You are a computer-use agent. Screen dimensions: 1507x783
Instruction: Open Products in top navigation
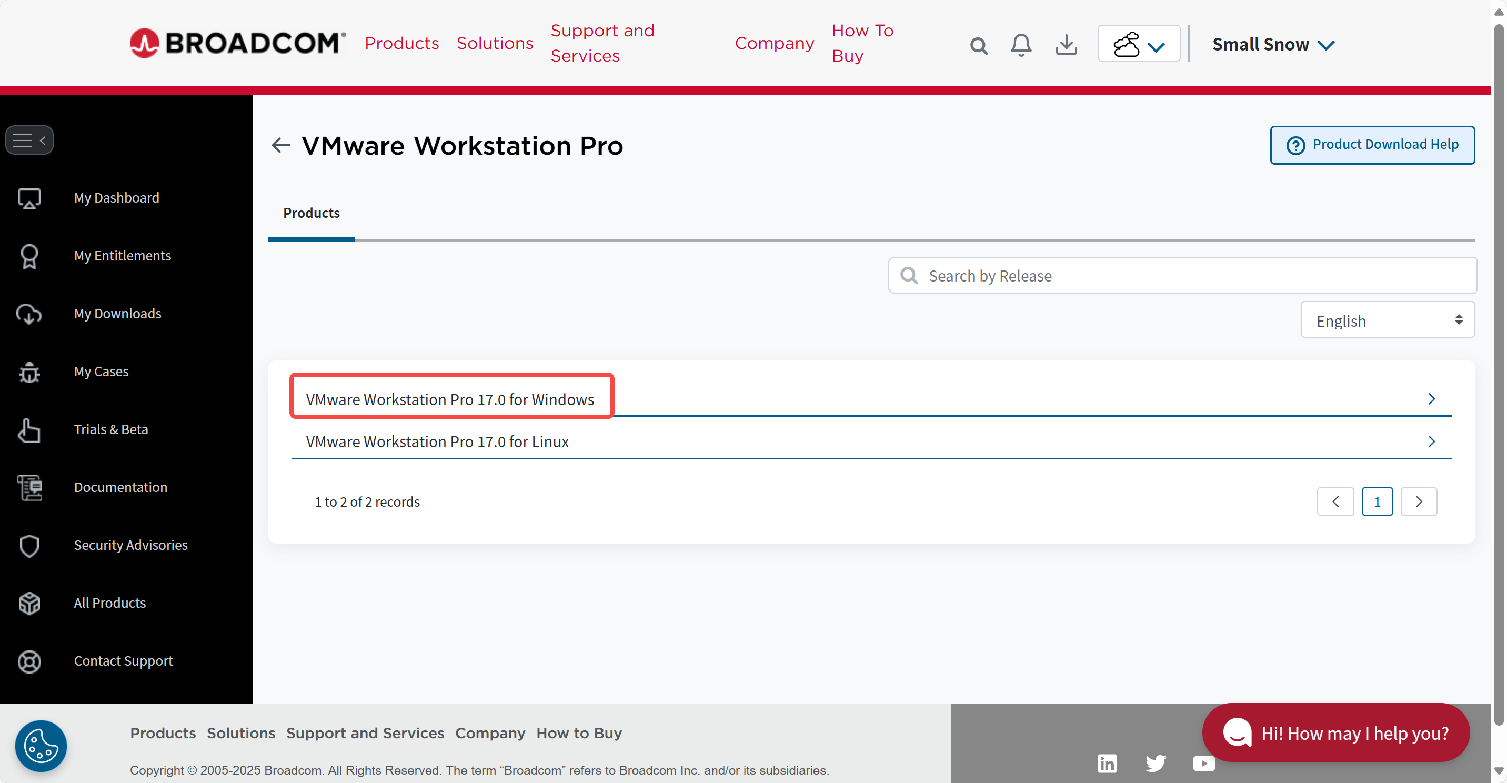click(x=401, y=43)
